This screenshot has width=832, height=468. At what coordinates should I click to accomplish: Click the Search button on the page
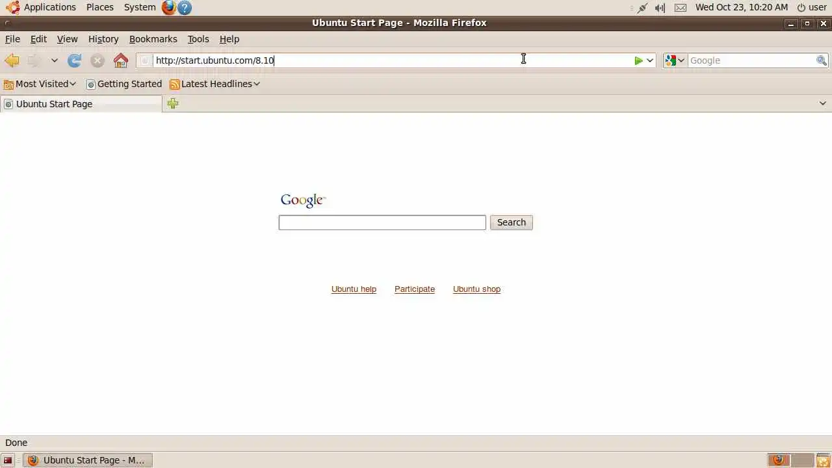512,222
